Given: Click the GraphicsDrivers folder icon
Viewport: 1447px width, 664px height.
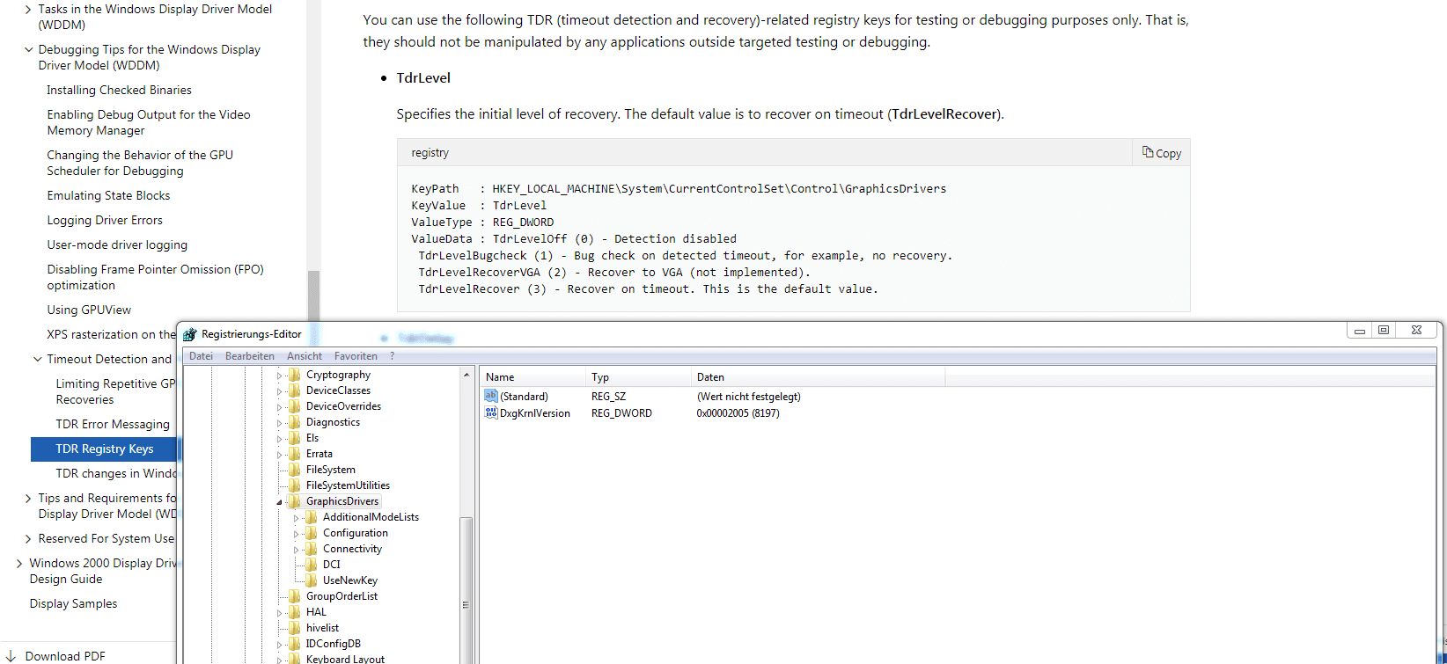Looking at the screenshot, I should [x=295, y=501].
